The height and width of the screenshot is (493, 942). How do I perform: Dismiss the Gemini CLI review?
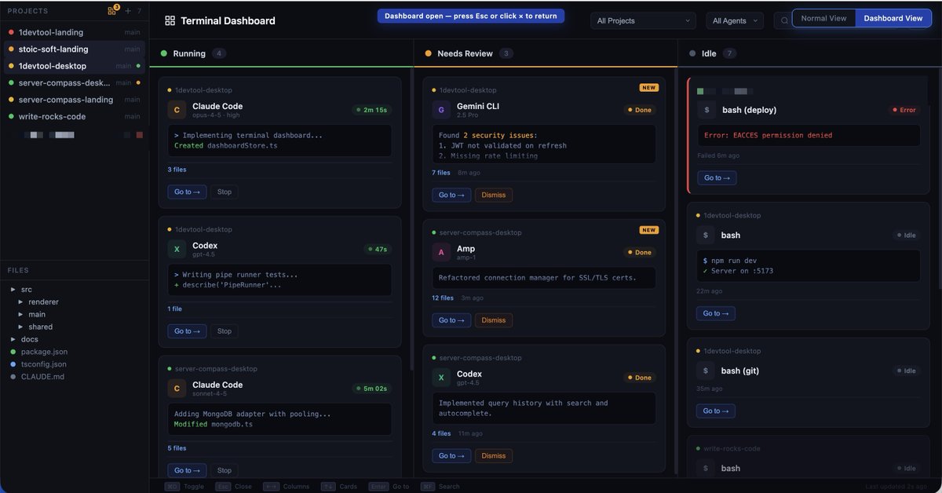[x=494, y=195]
